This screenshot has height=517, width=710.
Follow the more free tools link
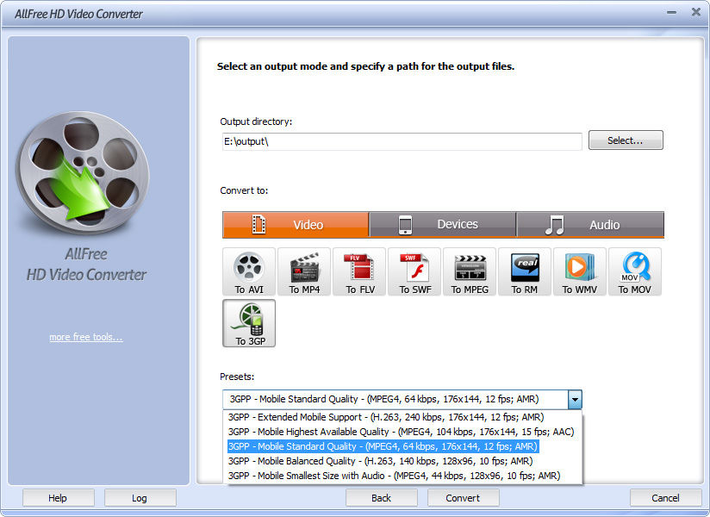coord(86,337)
